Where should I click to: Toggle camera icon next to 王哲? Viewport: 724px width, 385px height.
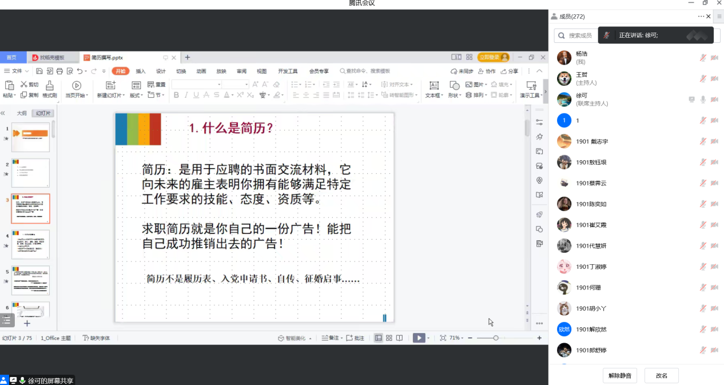coord(714,78)
